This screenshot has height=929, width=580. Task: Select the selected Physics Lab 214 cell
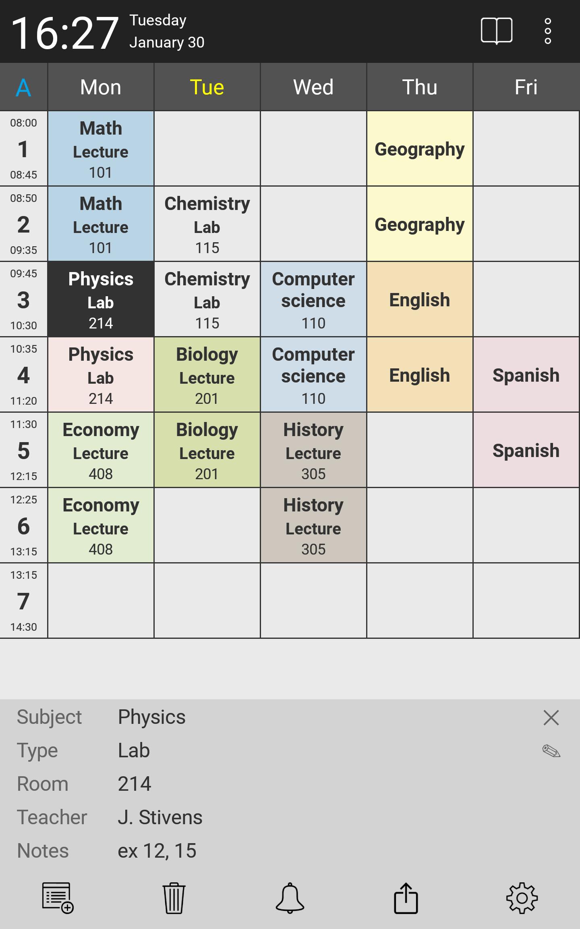pyautogui.click(x=101, y=299)
